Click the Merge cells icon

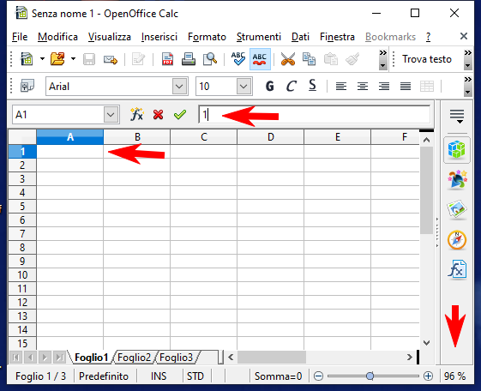(427, 86)
